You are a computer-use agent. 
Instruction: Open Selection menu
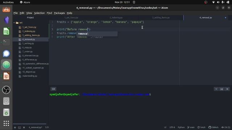click(40, 13)
